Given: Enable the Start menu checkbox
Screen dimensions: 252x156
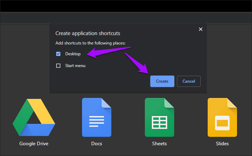Looking at the screenshot, I should tap(58, 66).
